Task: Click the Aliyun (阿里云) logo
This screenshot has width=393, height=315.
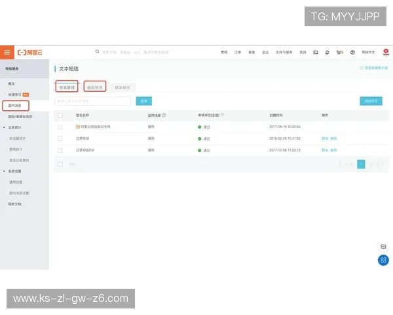Action: click(x=30, y=52)
